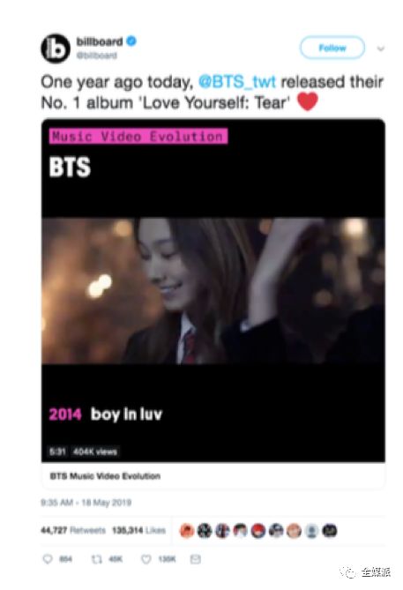The height and width of the screenshot is (590, 403).
Task: Click the BTS Music Video Evolution title
Action: (x=105, y=476)
